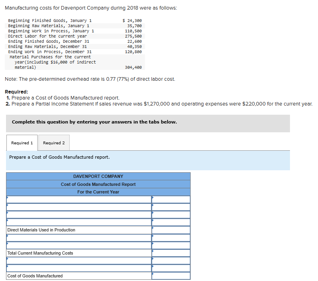Click the blue instruction 'Prepare a Cost of Goods Manufactured report.'
Viewport: 318px width, 281px height.
click(x=59, y=157)
